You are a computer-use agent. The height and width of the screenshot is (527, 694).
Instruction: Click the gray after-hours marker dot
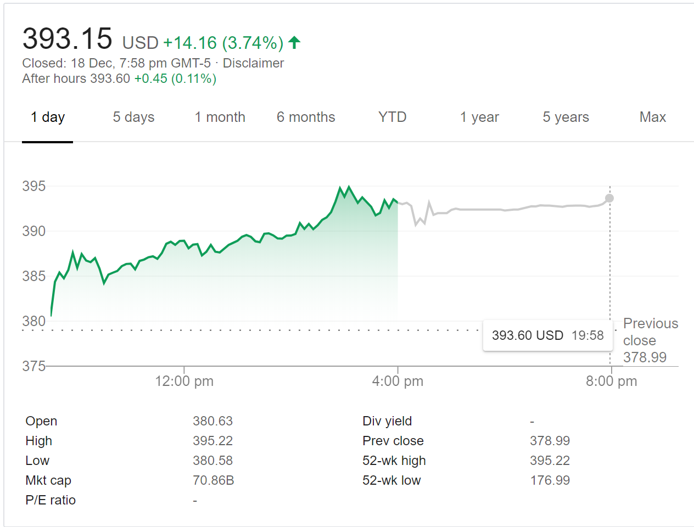tap(609, 198)
